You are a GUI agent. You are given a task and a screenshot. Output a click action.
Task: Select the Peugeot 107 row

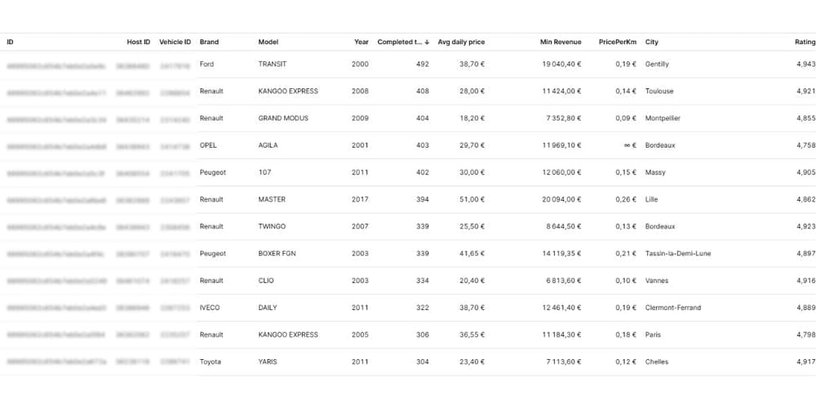408,173
